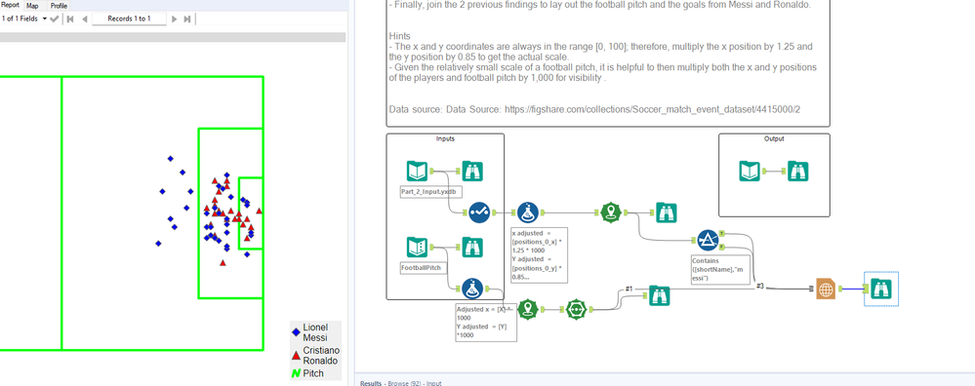
Task: Select the Poly-Build tool
Action: (x=577, y=309)
